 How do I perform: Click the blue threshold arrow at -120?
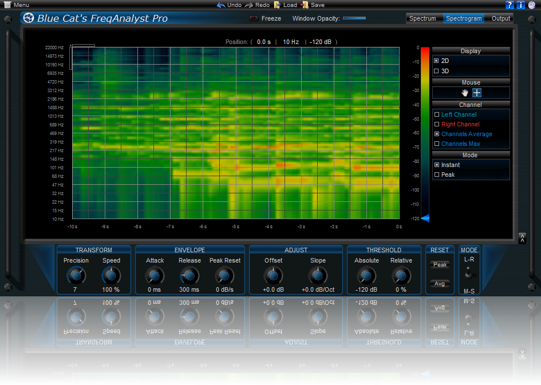[x=425, y=218]
